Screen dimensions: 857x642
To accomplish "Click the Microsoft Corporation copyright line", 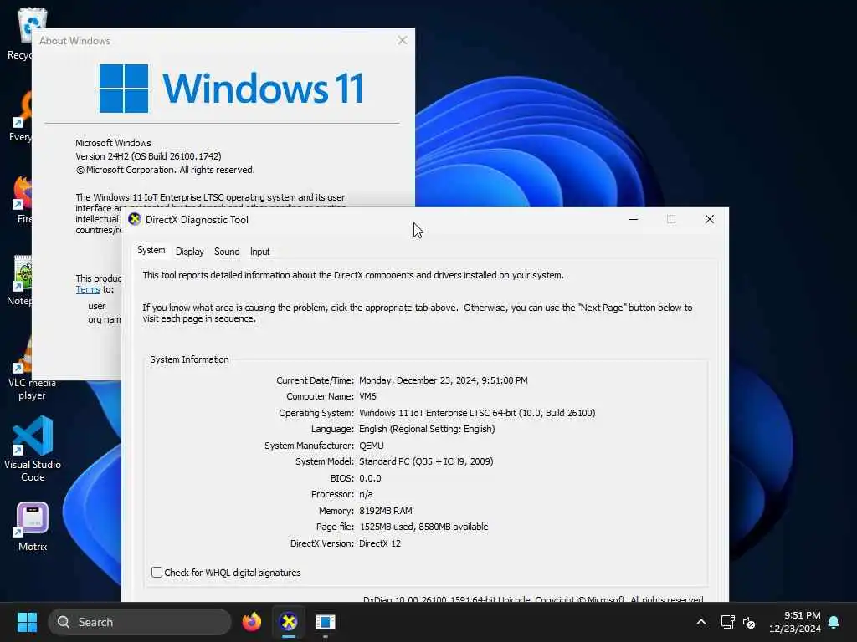I will click(x=165, y=171).
